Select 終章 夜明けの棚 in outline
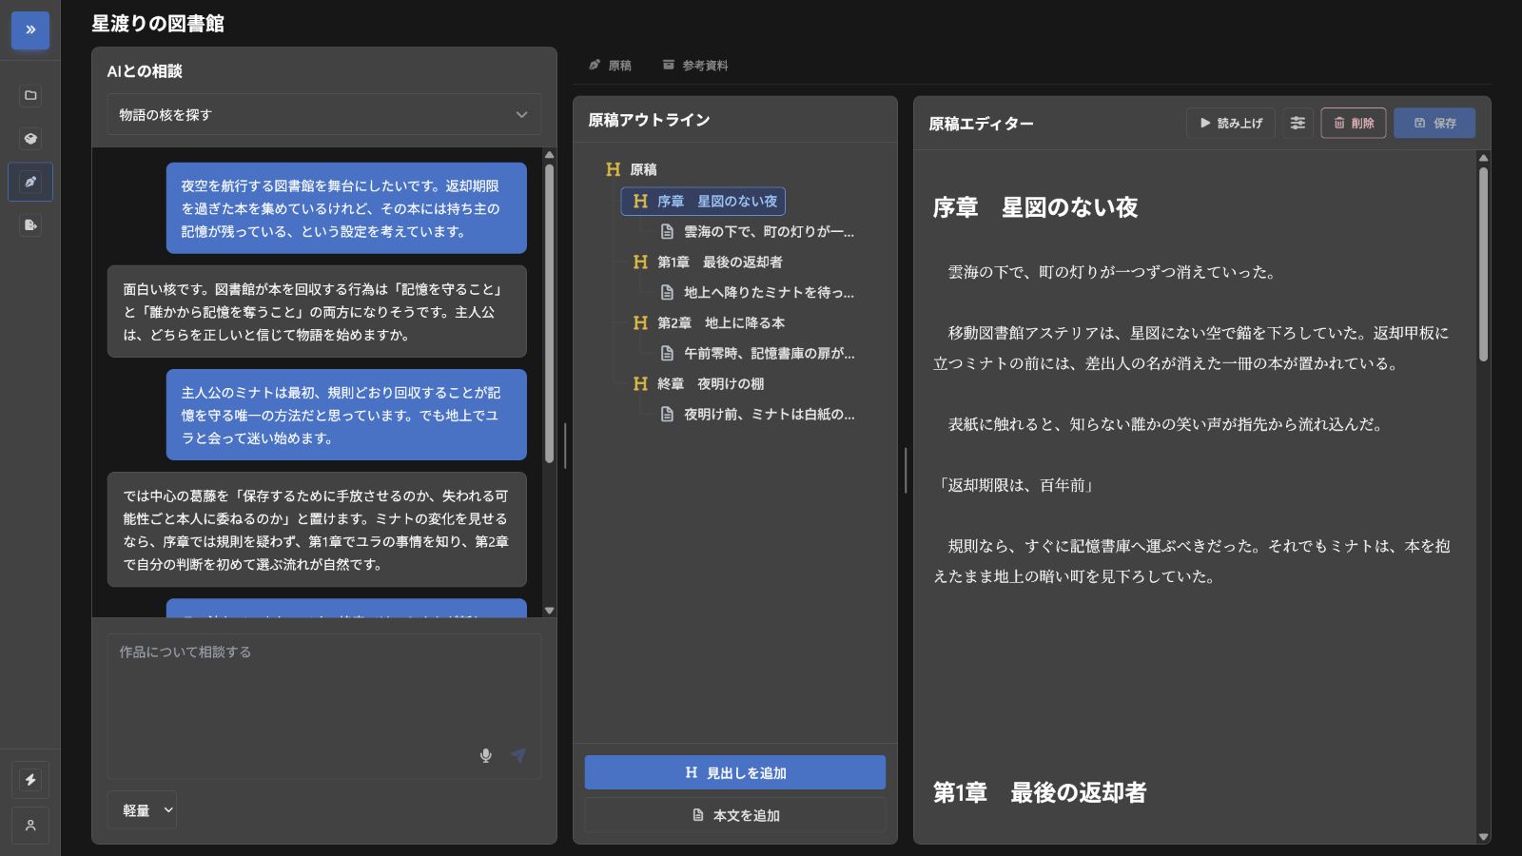This screenshot has width=1522, height=856. click(711, 384)
